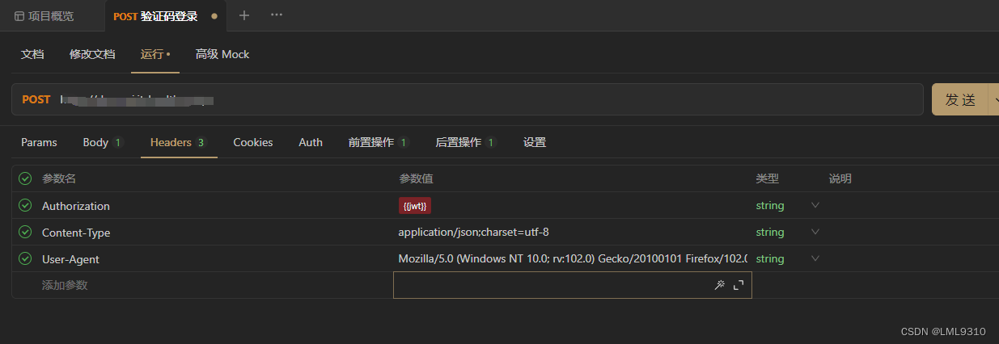Open the Cookies tab

[253, 142]
